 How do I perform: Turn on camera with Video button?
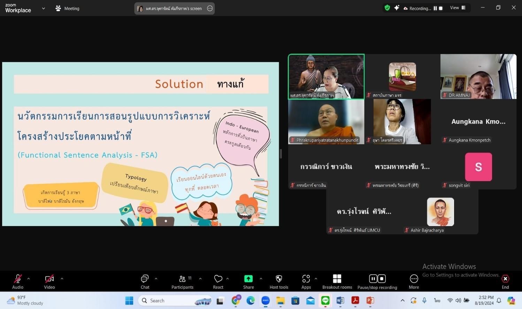49,282
